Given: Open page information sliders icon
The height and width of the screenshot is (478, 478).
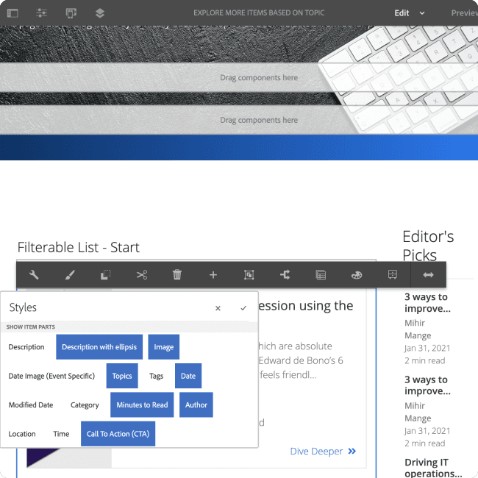Looking at the screenshot, I should pos(41,13).
